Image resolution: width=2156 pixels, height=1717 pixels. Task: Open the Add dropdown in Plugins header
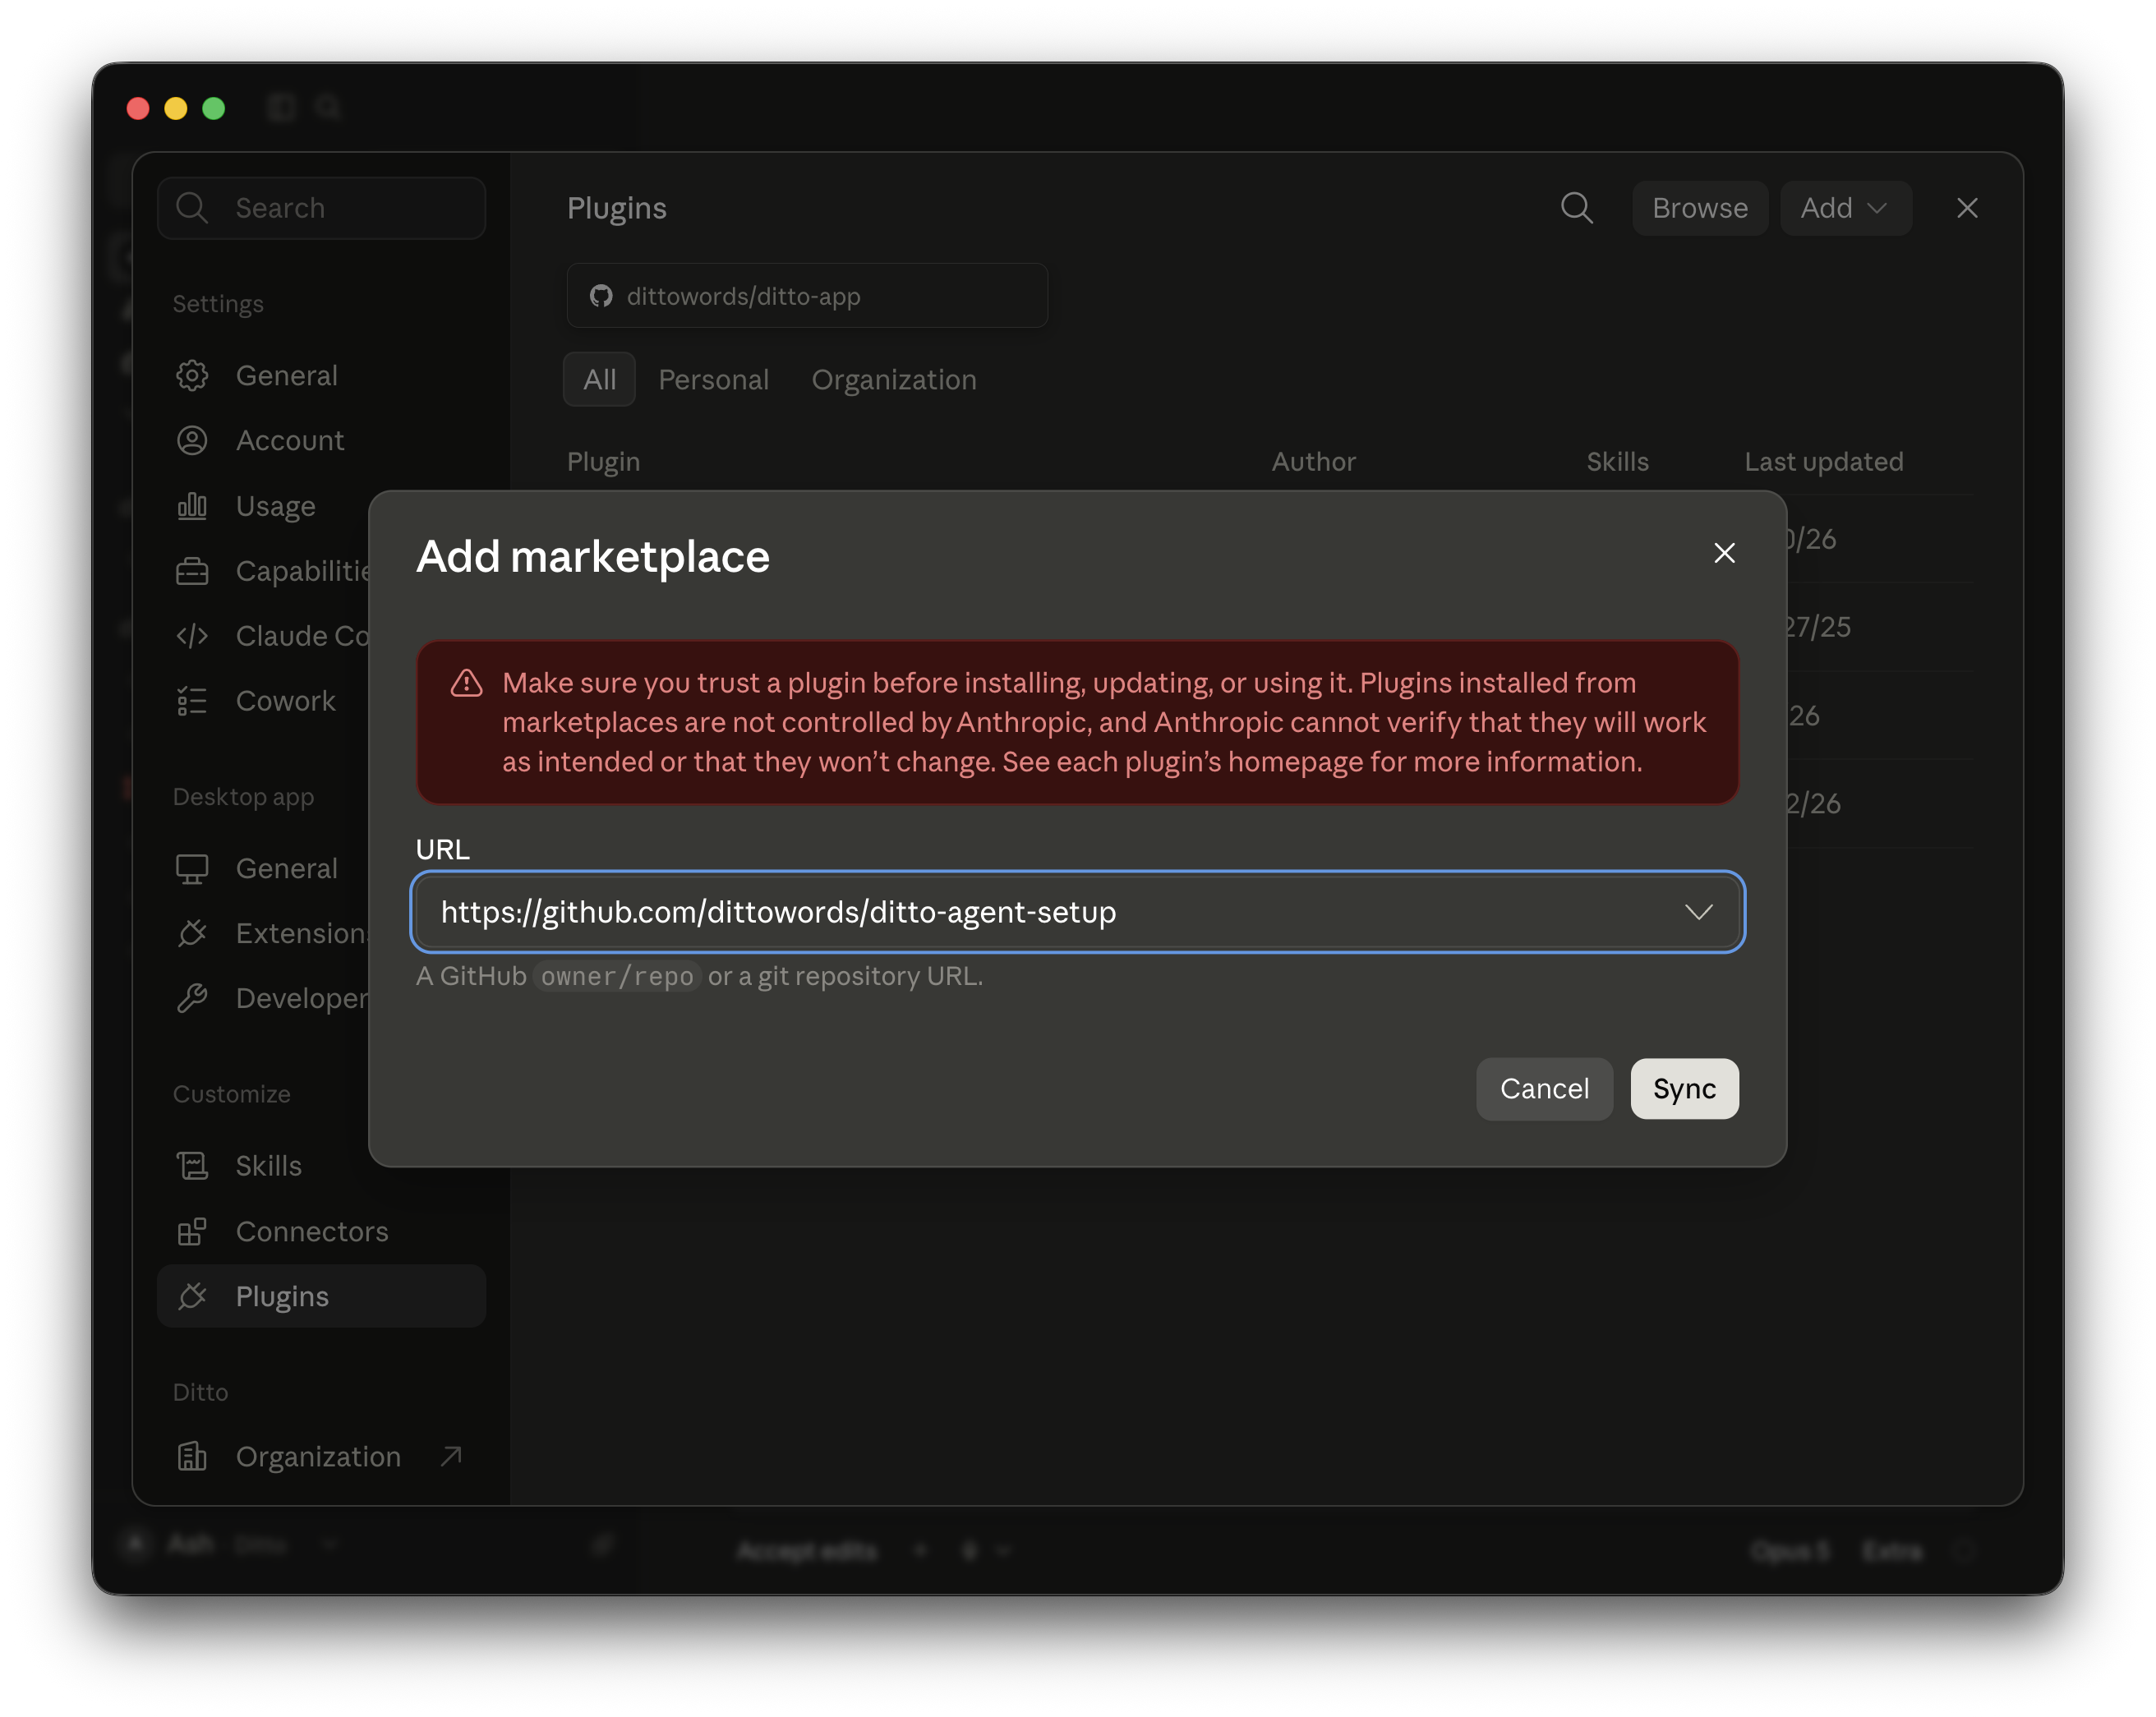[x=1845, y=208]
